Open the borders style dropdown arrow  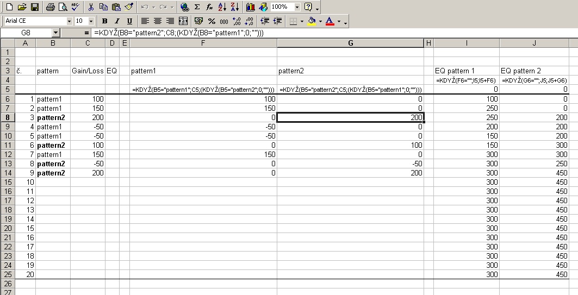point(302,21)
